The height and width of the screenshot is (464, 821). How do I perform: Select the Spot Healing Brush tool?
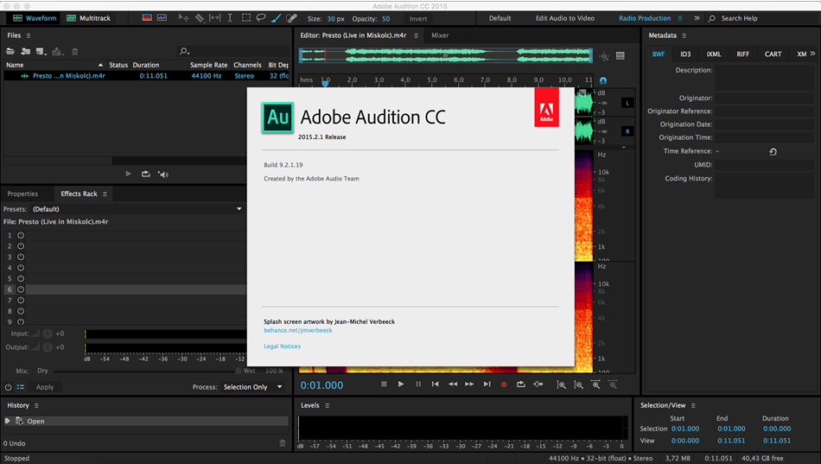[292, 18]
